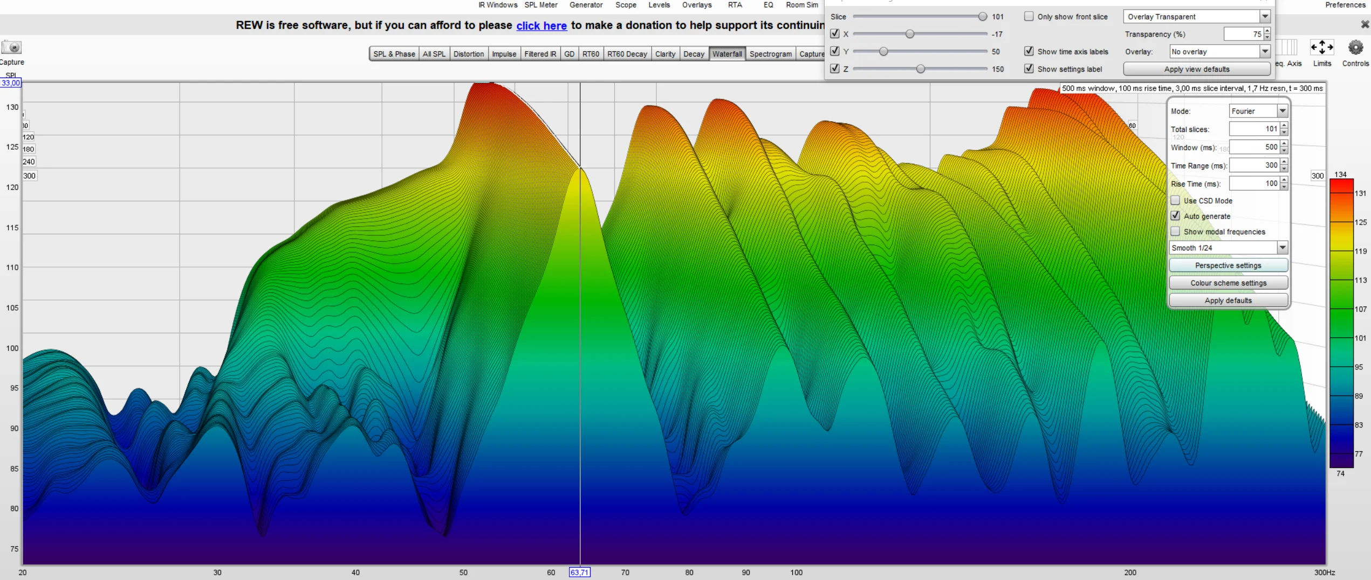Adjust the Slice slider
This screenshot has height=580, width=1371.
983,17
